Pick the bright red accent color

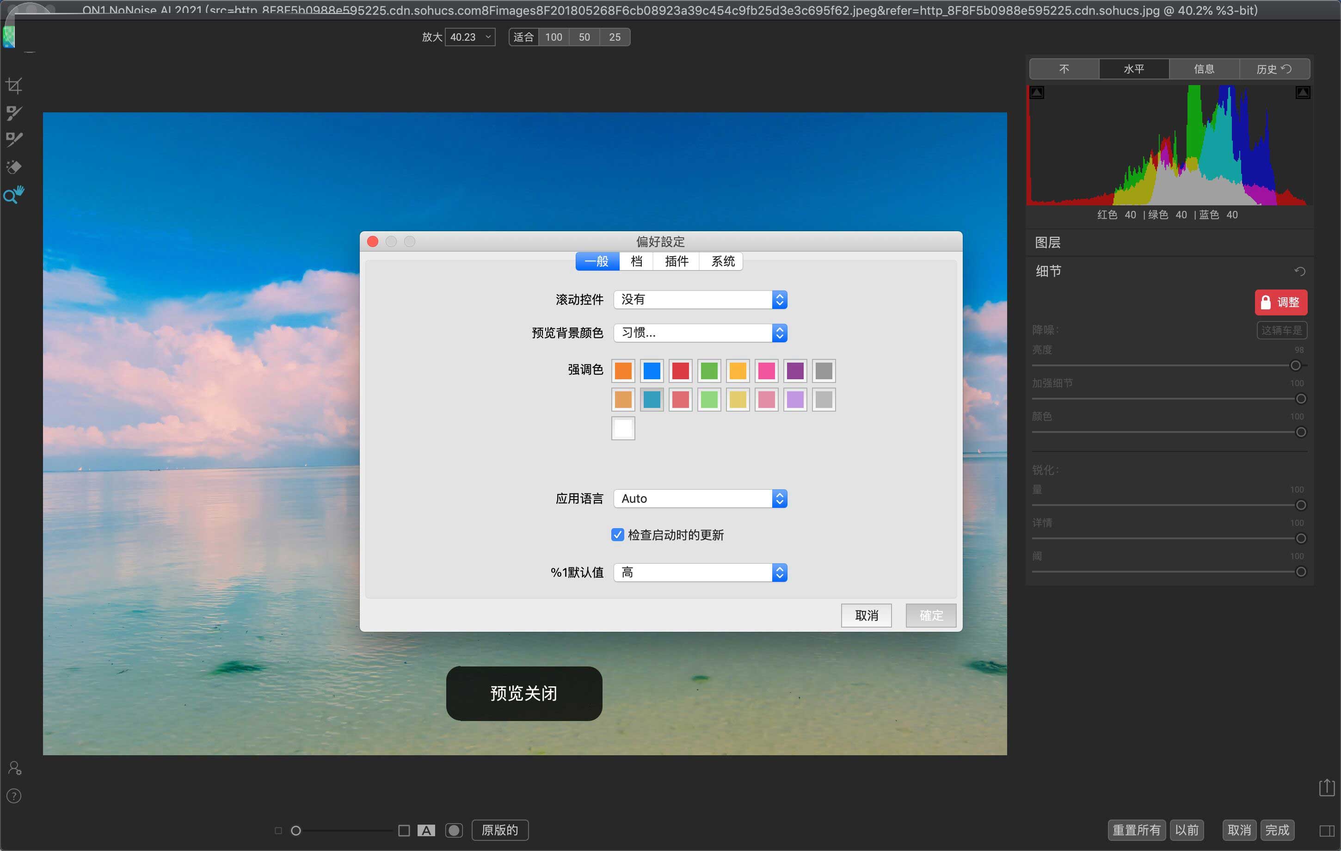coord(681,371)
